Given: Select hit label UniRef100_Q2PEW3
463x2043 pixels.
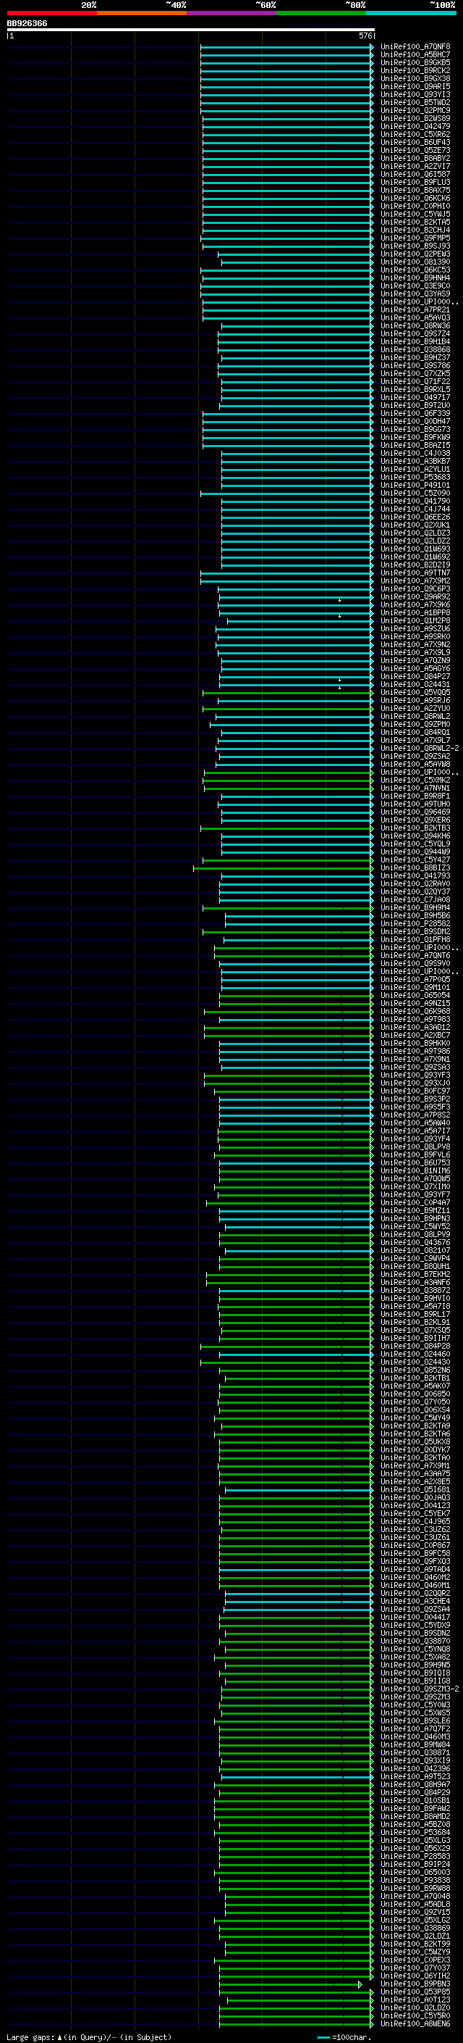Looking at the screenshot, I should click(x=415, y=254).
